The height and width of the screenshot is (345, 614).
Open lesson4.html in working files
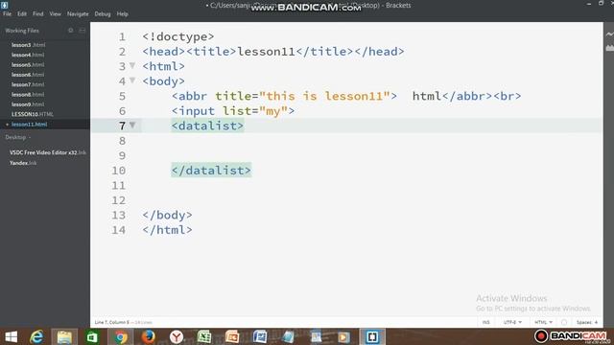pos(28,55)
